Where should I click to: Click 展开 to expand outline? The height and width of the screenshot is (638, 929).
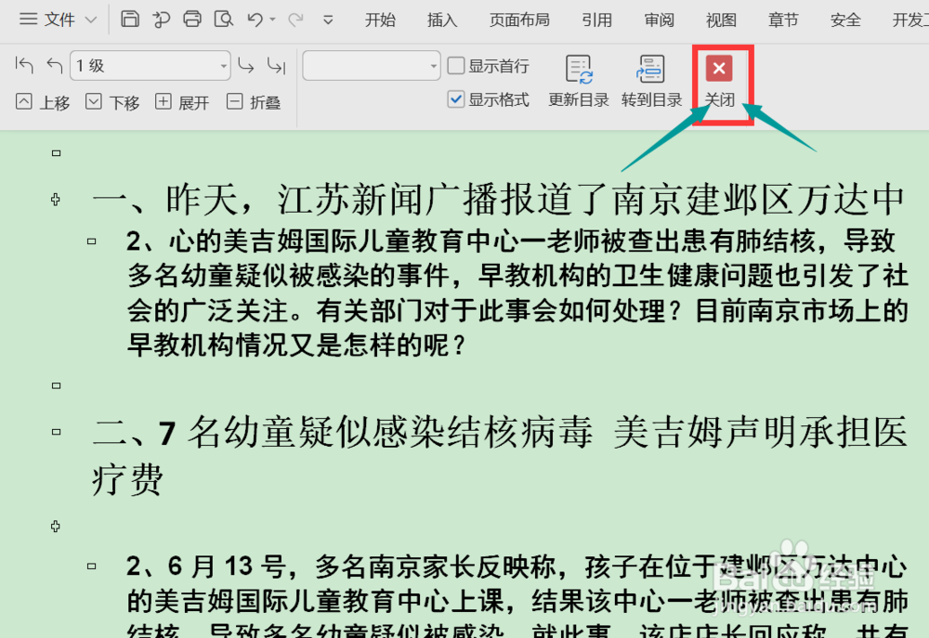182,102
